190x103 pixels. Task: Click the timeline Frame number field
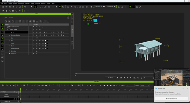pos(130,85)
